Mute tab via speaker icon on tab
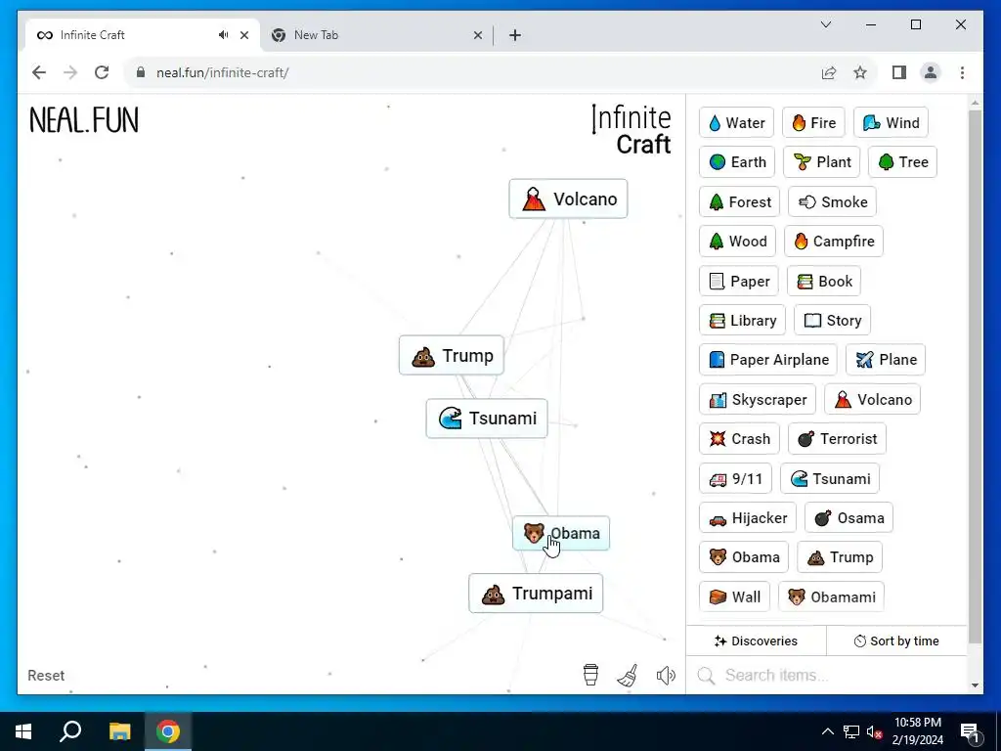This screenshot has height=751, width=1001. coord(224,35)
